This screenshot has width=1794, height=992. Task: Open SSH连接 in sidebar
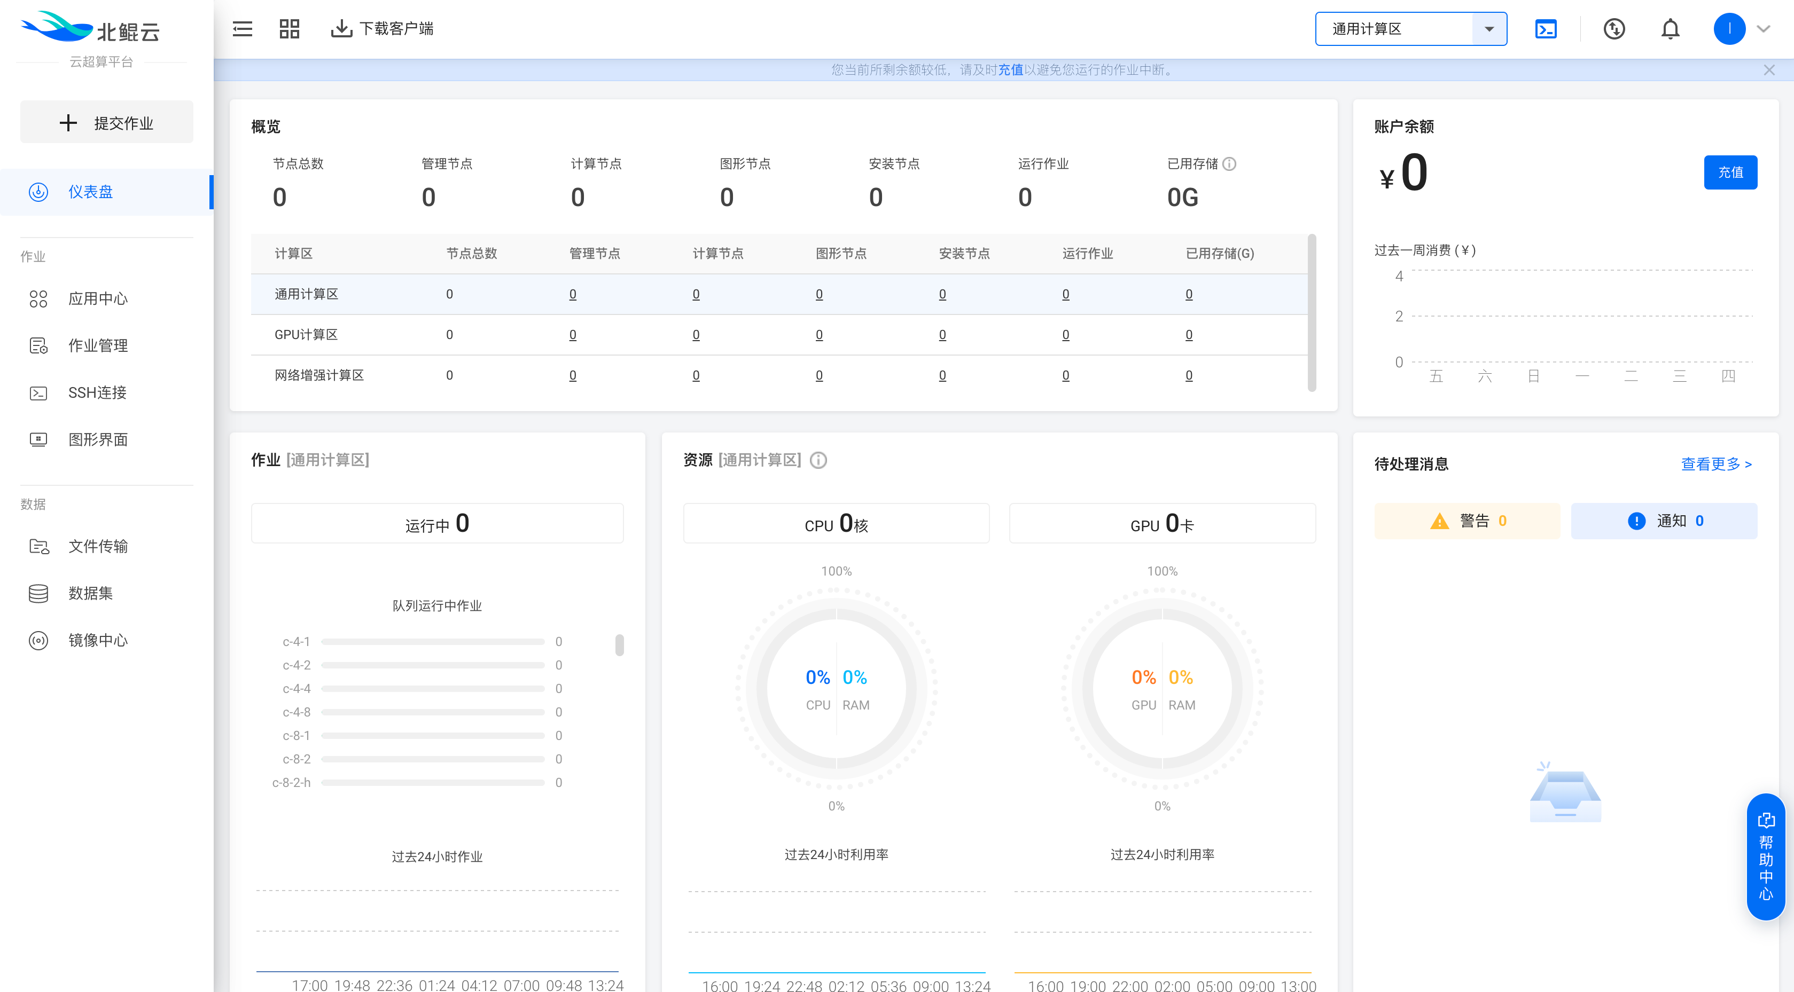tap(106, 392)
